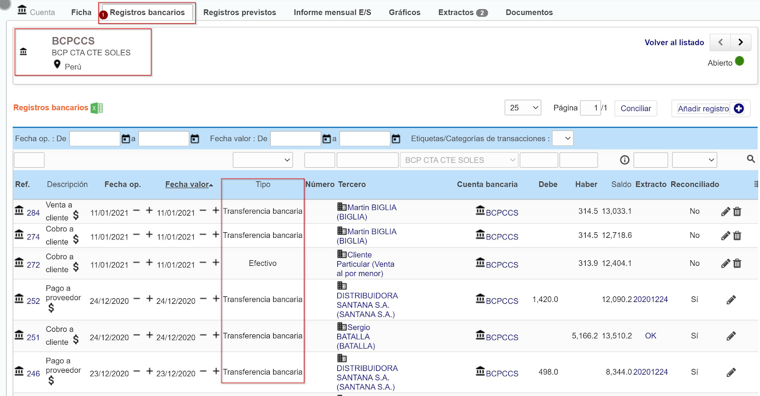The width and height of the screenshot is (760, 396).
Task: Click the dollar icon in row 284
Action: pos(76,216)
